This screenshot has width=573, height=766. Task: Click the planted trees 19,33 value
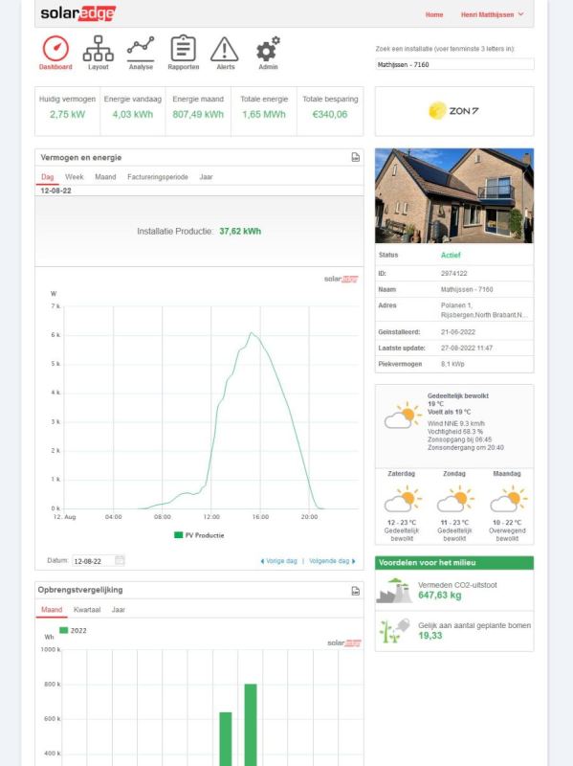point(430,636)
